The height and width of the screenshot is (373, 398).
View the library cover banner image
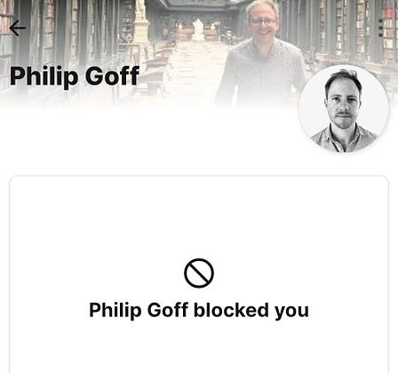click(x=199, y=53)
